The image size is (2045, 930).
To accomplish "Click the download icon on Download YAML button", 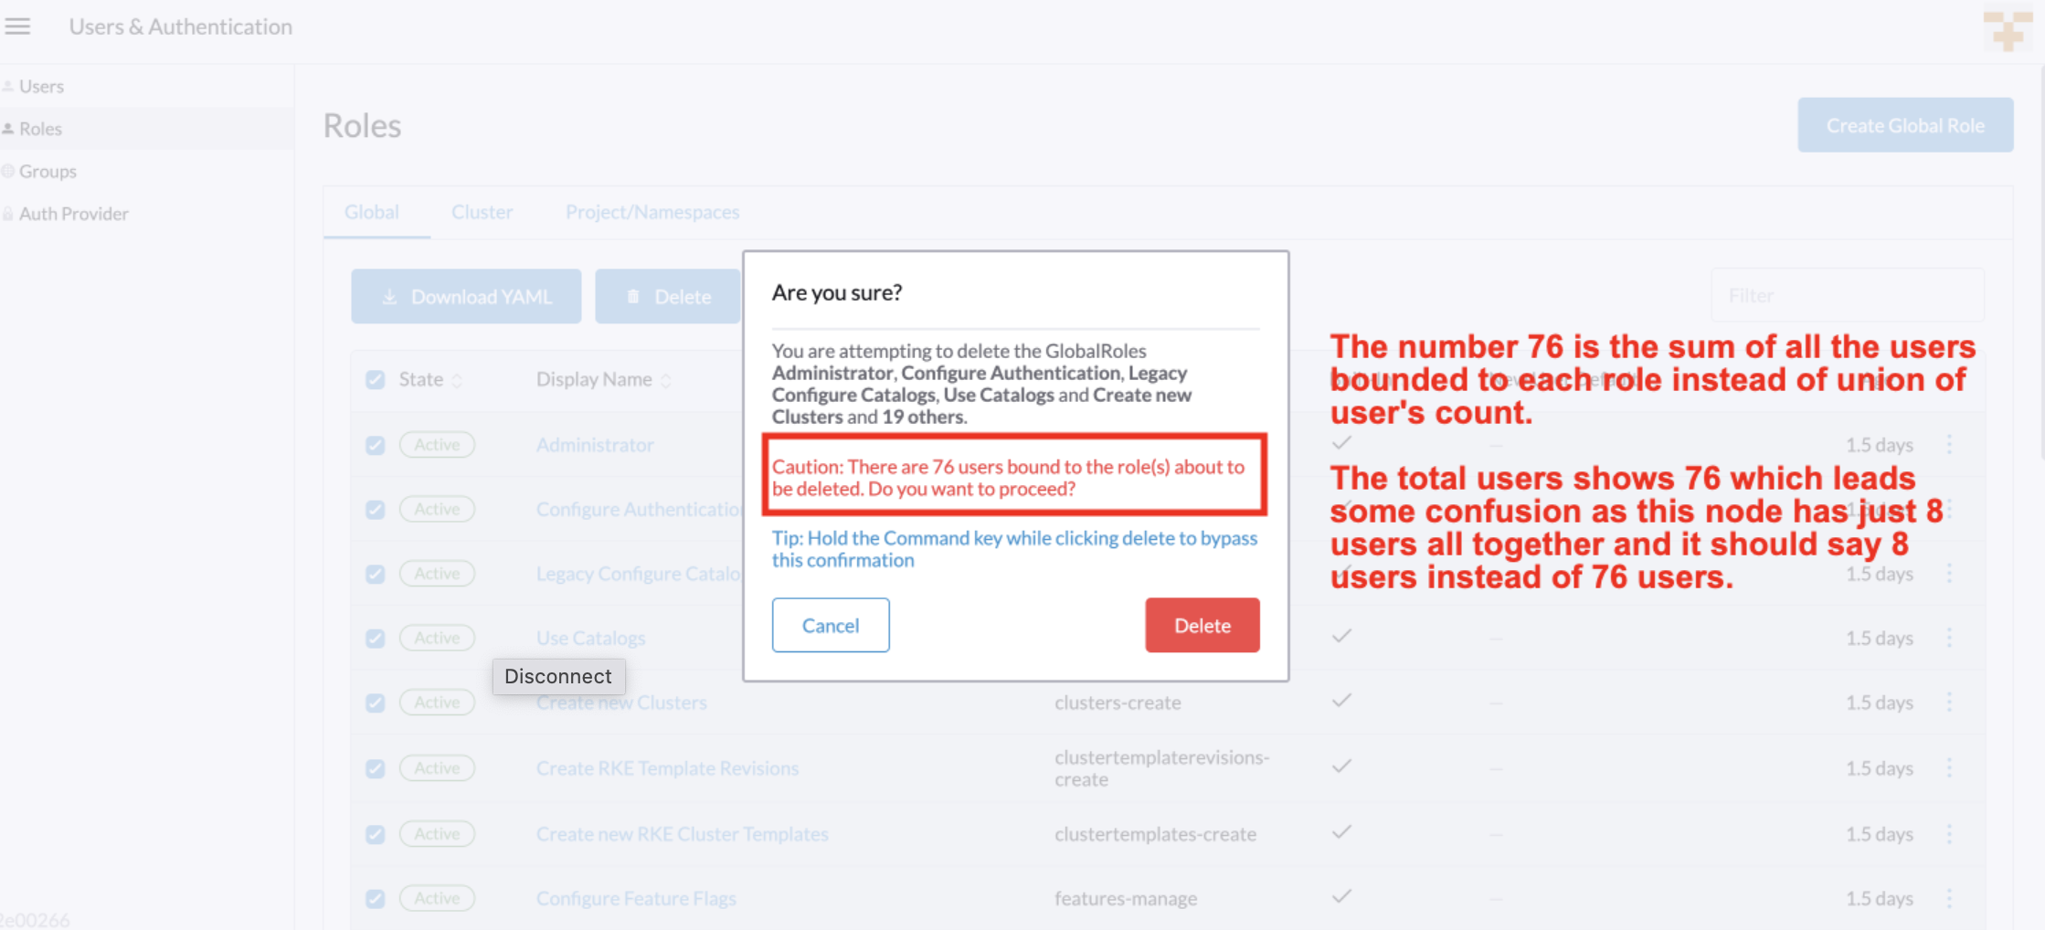I will [390, 296].
